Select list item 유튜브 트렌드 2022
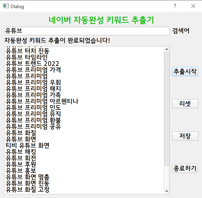202x198 pixels. point(32,64)
